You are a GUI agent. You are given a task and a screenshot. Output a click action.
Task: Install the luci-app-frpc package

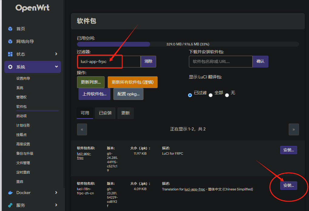click(x=288, y=150)
